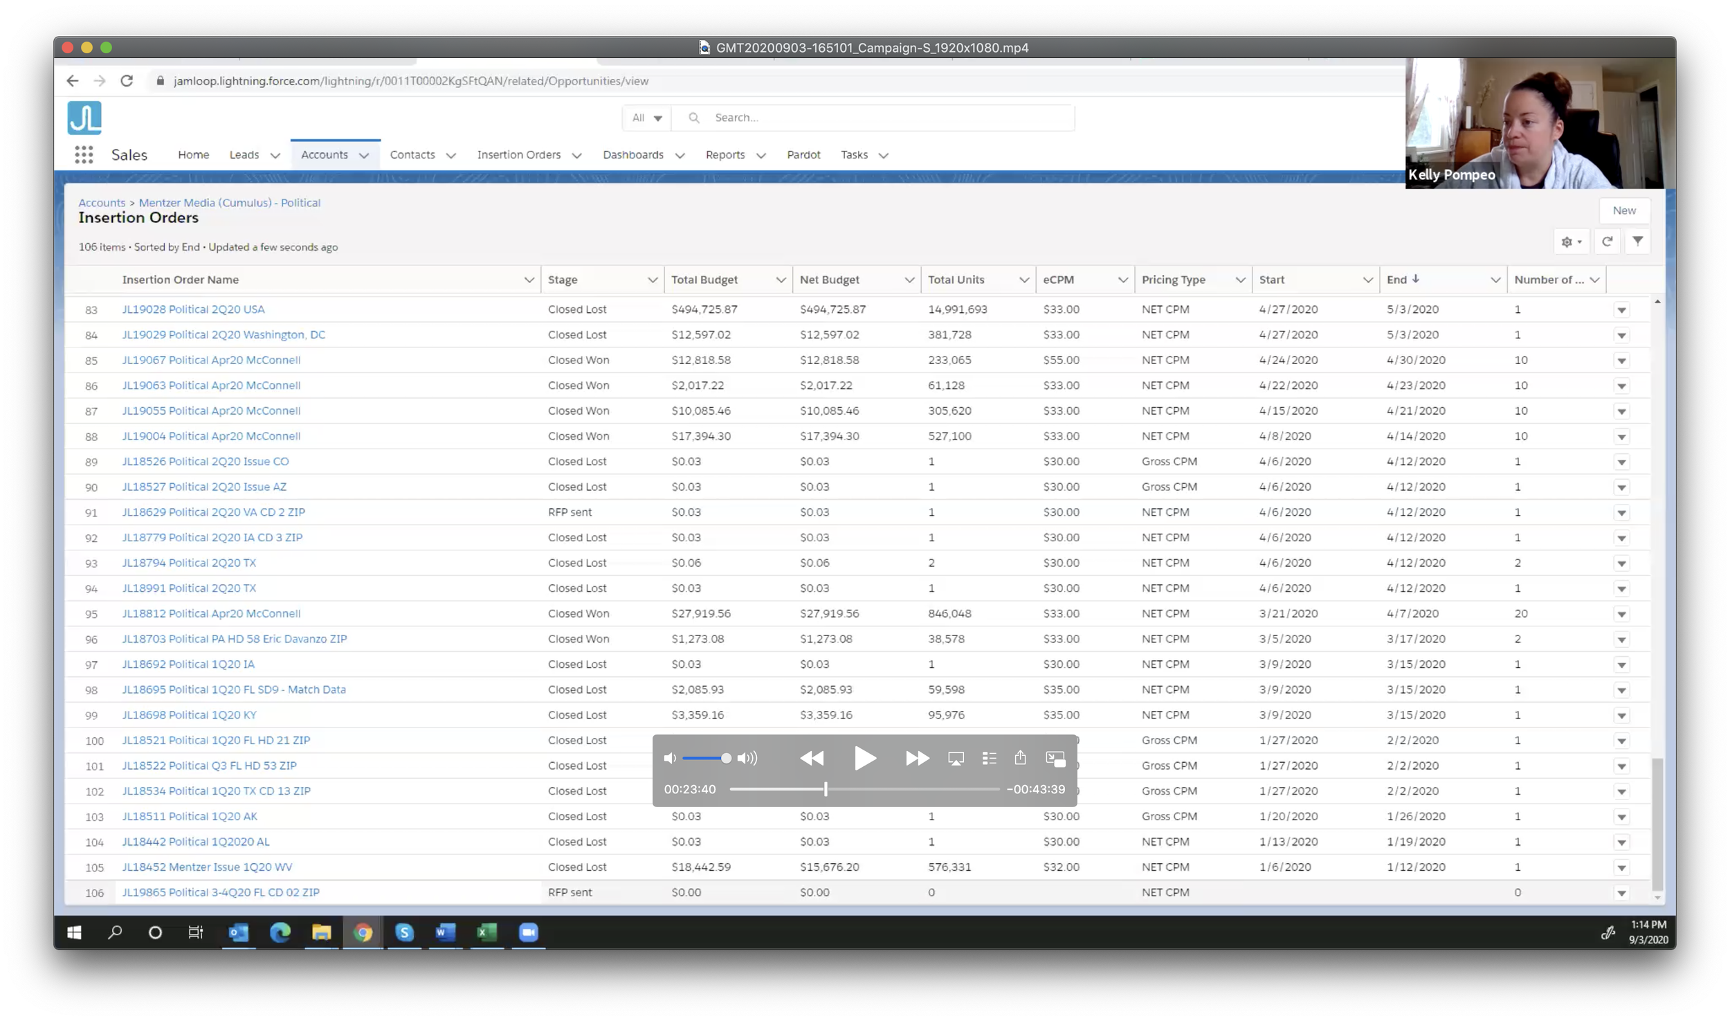
Task: Click the play button in video player
Action: pyautogui.click(x=865, y=758)
